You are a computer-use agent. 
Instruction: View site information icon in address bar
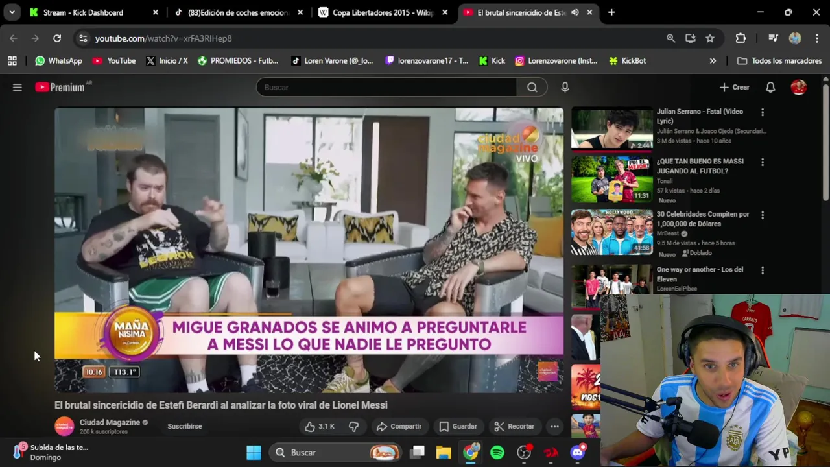83,38
